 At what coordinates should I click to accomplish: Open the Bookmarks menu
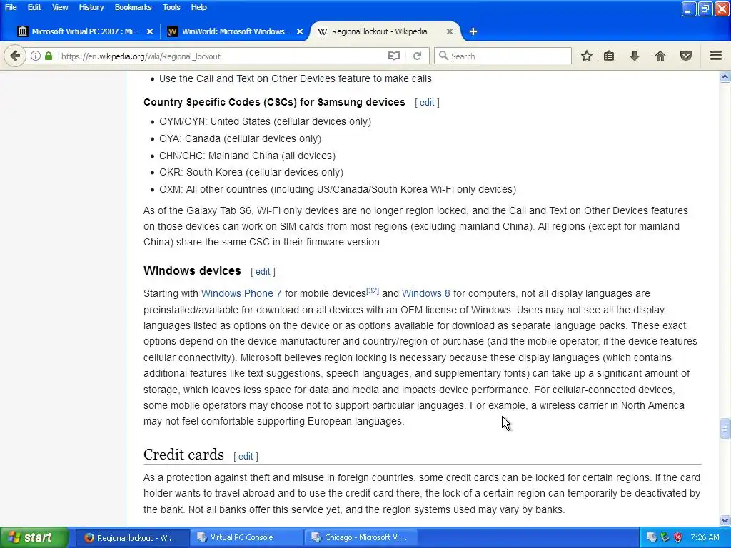coord(133,7)
